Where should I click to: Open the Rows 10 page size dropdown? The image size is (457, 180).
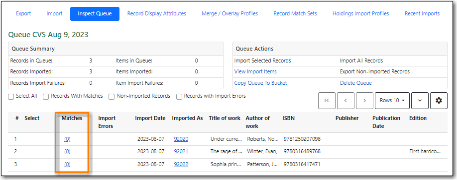(392, 101)
